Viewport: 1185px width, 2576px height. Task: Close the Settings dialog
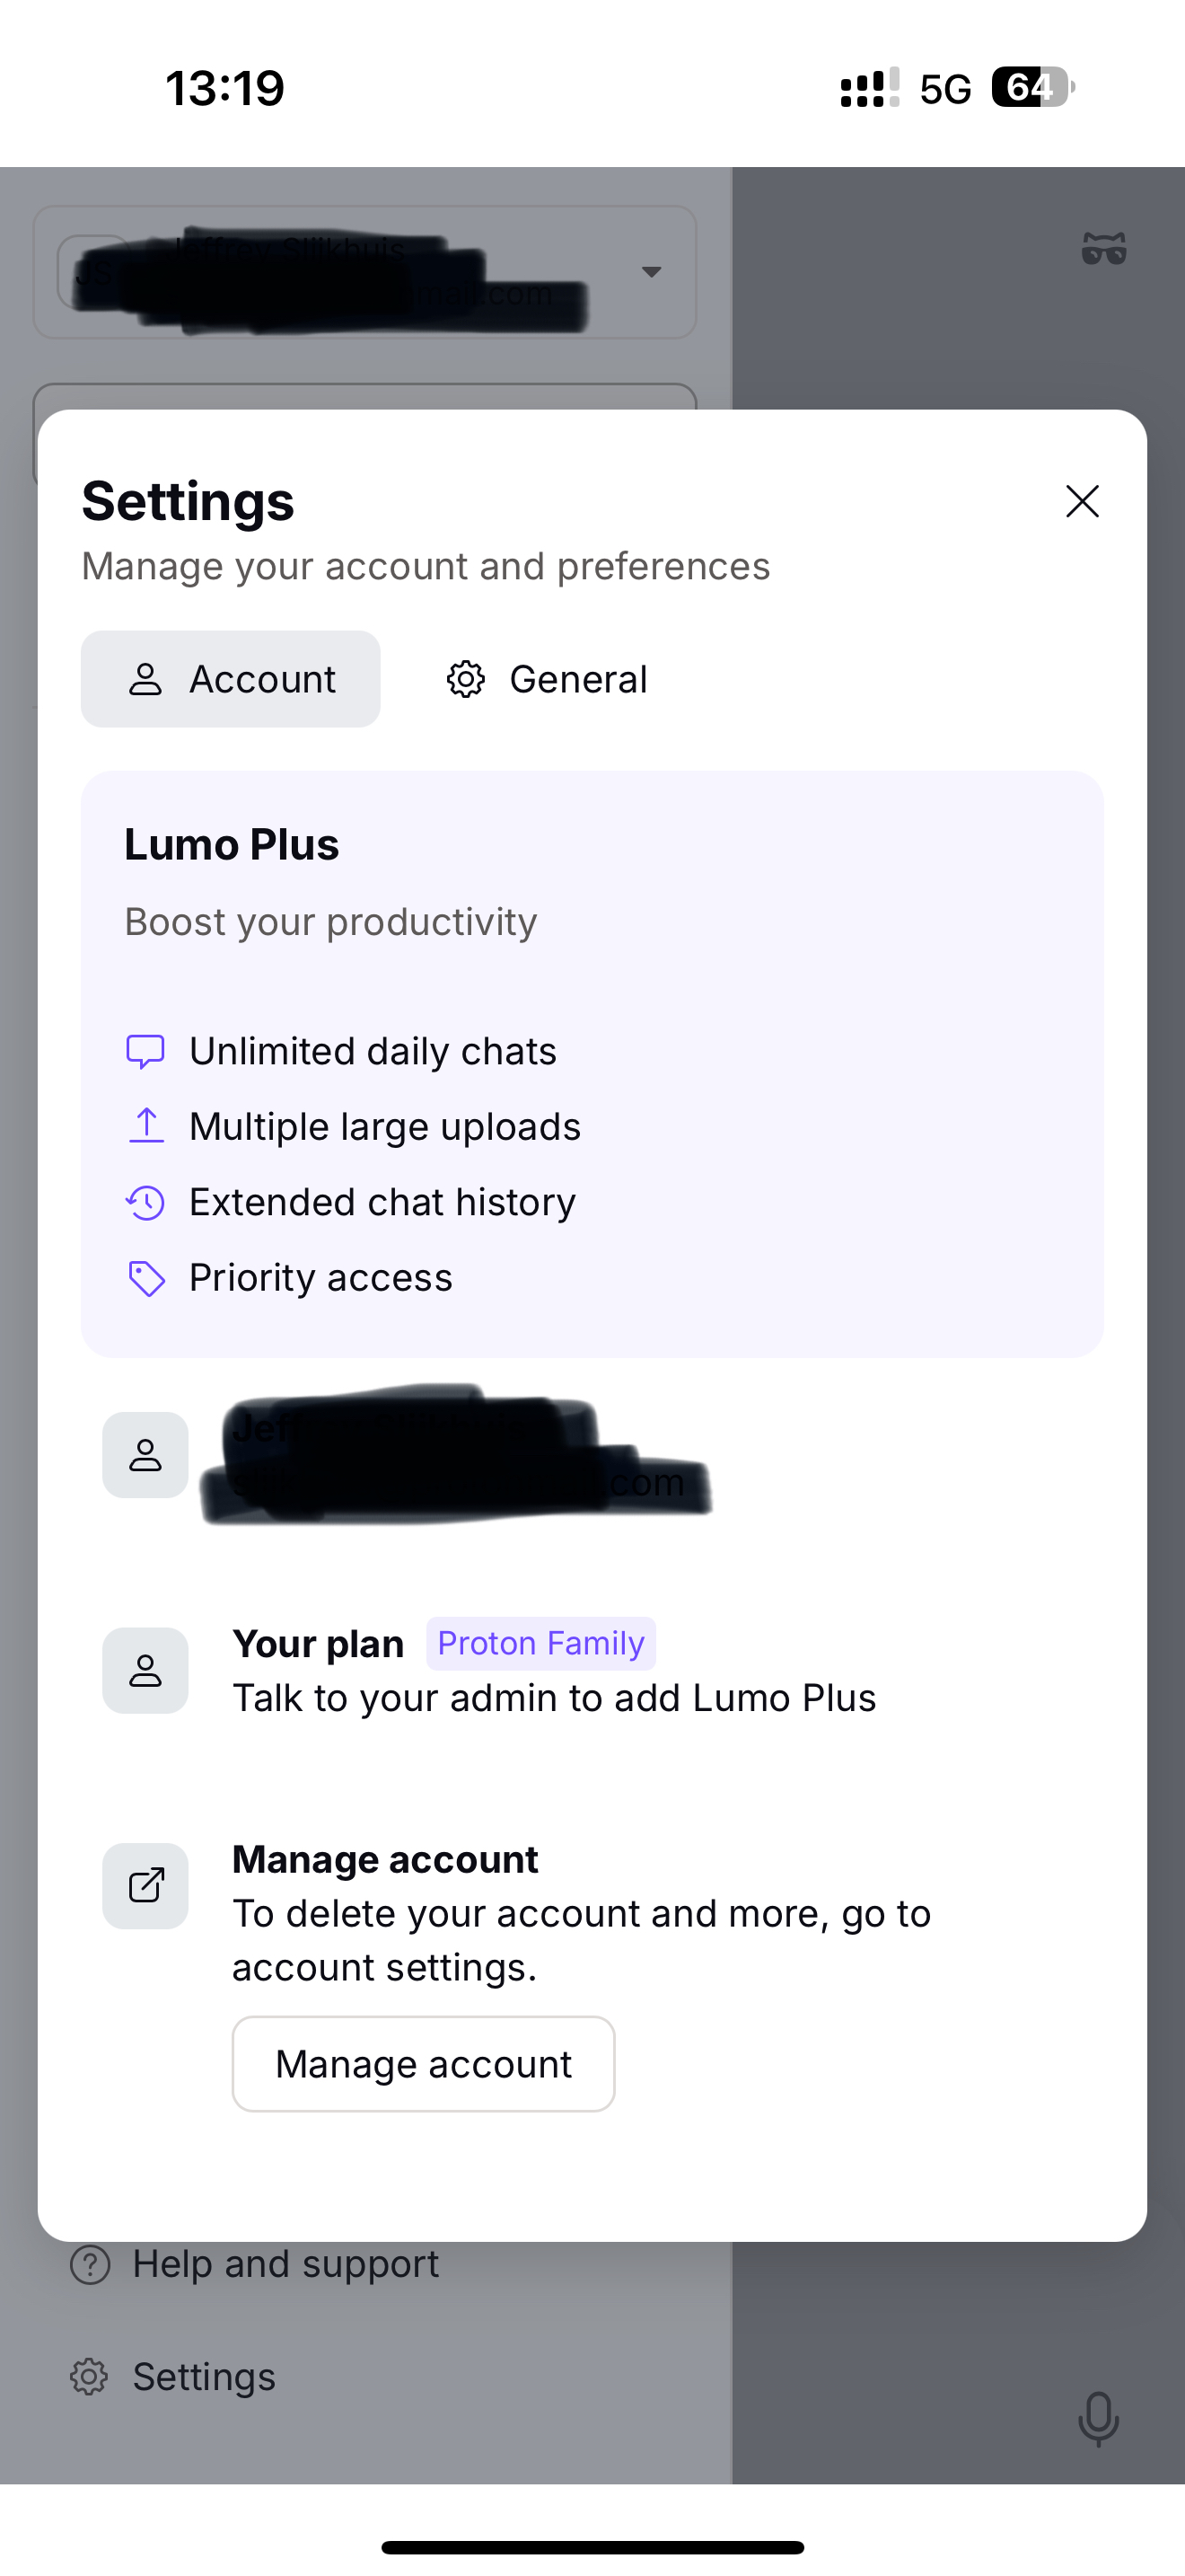pyautogui.click(x=1082, y=501)
